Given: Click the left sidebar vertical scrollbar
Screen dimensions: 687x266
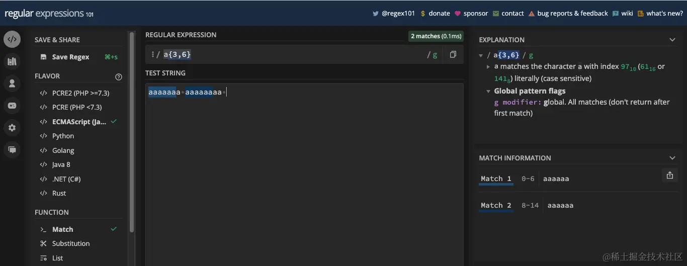Looking at the screenshot, I should [132, 132].
